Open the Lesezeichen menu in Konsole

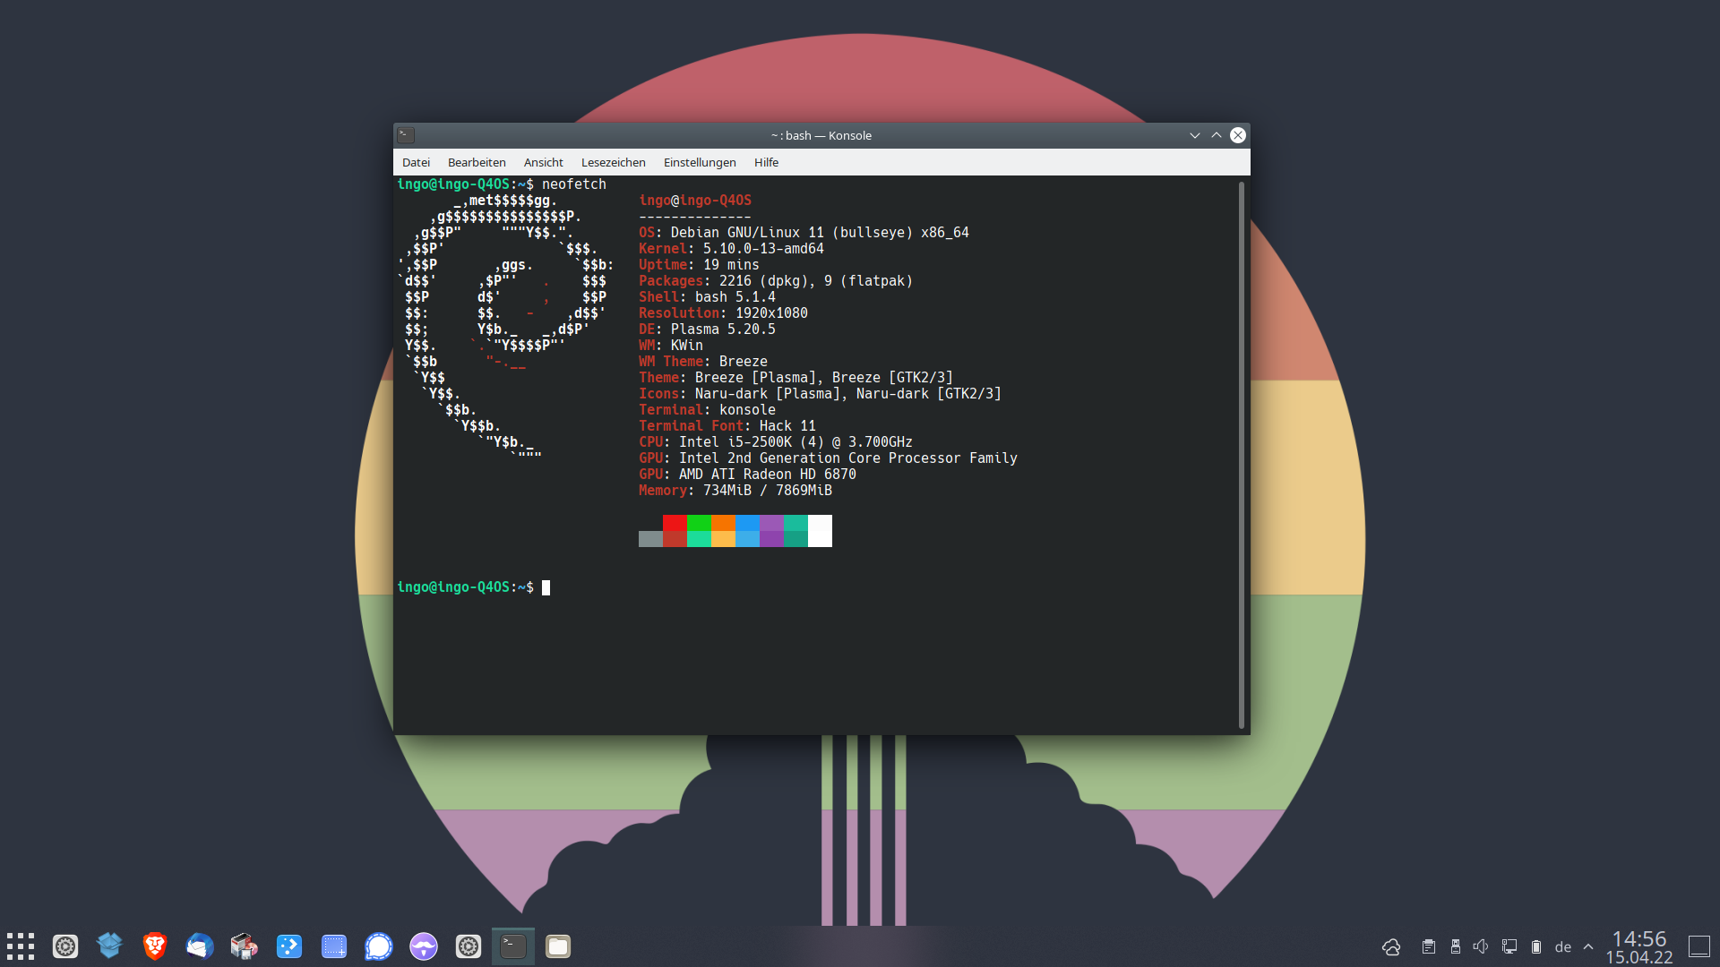[x=613, y=162]
